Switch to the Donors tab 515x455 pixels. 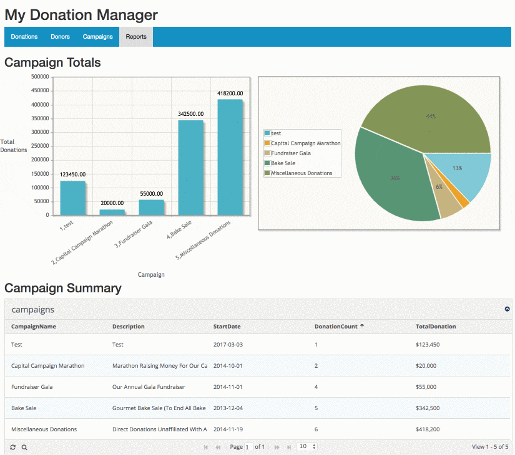(x=60, y=37)
